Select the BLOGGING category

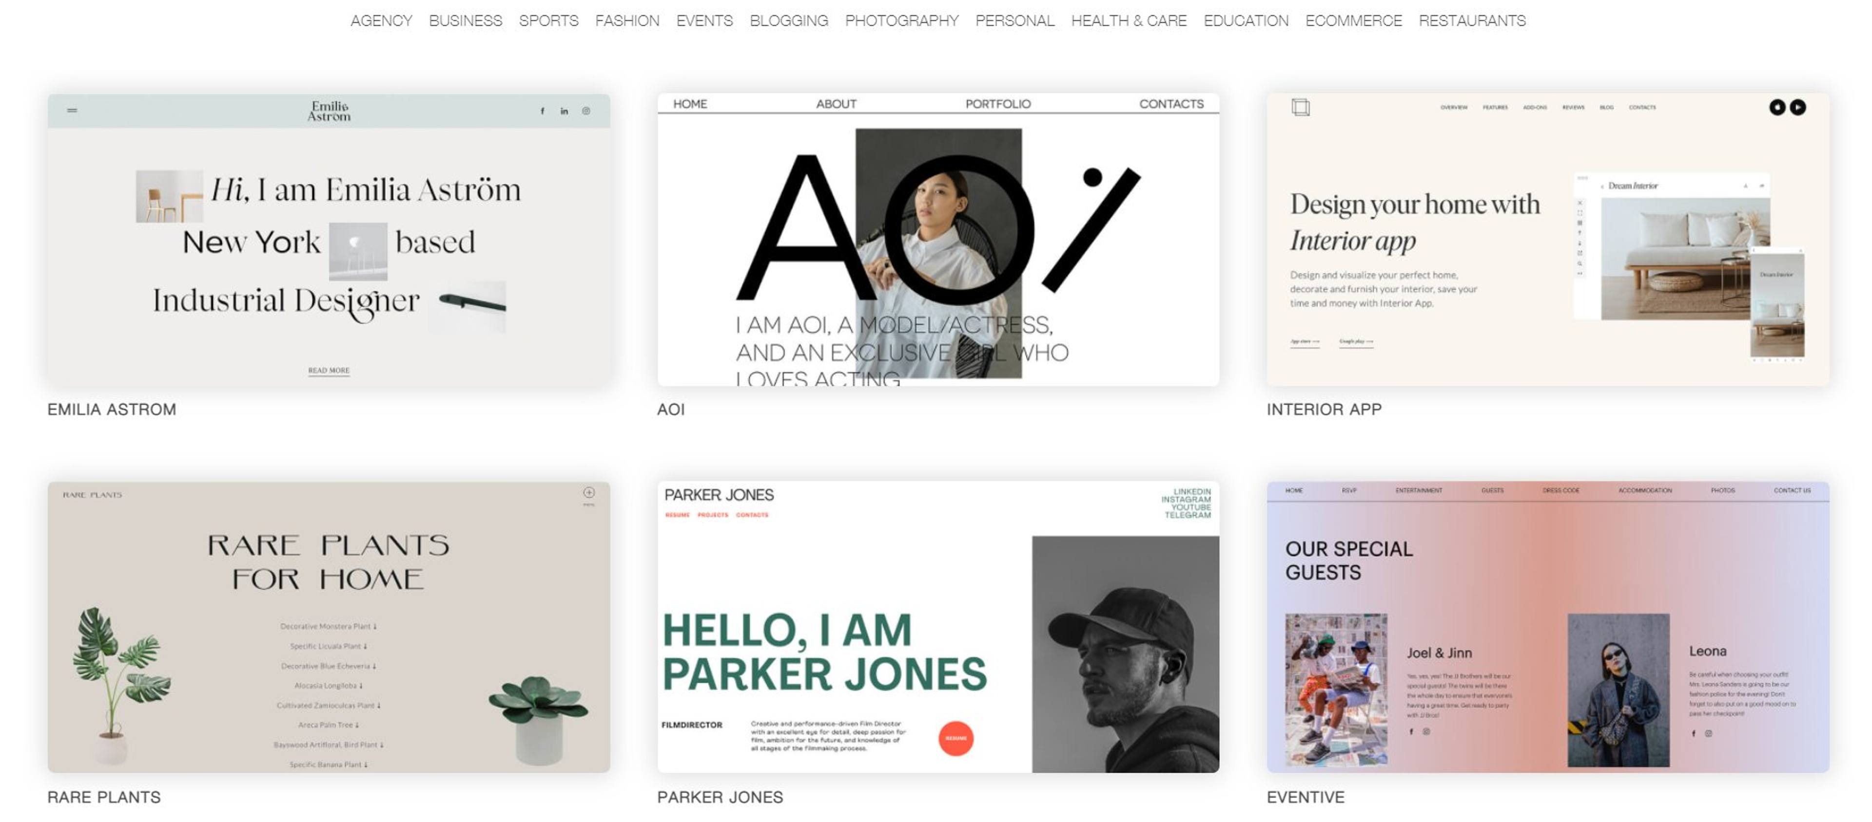coord(788,21)
